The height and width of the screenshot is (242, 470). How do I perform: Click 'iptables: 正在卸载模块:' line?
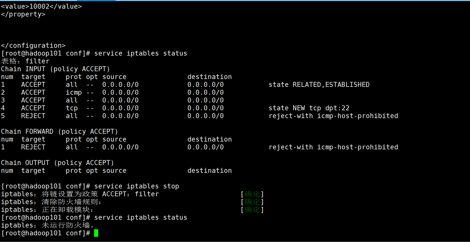coord(47,210)
